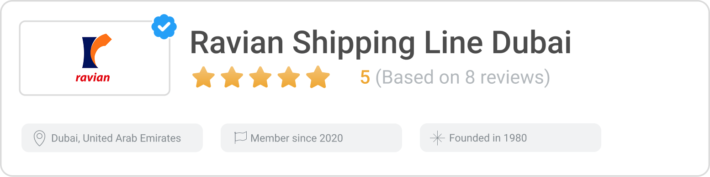Click the orange rating score 5
The image size is (710, 177).
coord(365,78)
